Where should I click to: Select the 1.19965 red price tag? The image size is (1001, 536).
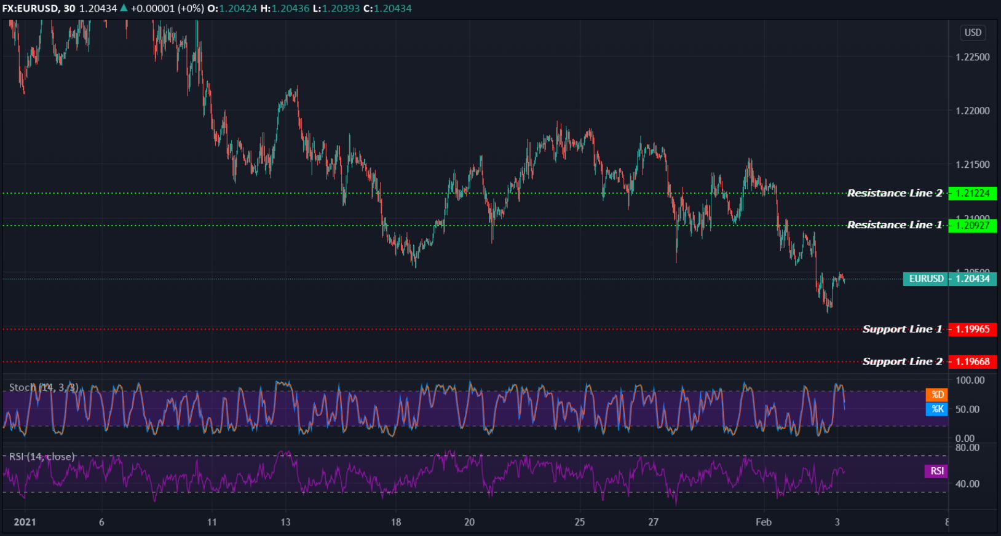(973, 329)
